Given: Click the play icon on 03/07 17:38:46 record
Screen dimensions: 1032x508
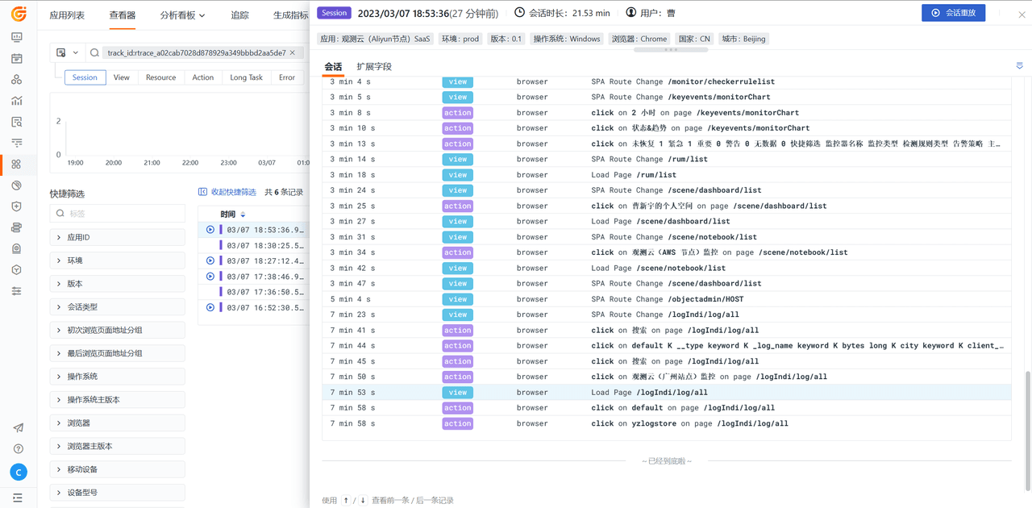Looking at the screenshot, I should click(210, 277).
